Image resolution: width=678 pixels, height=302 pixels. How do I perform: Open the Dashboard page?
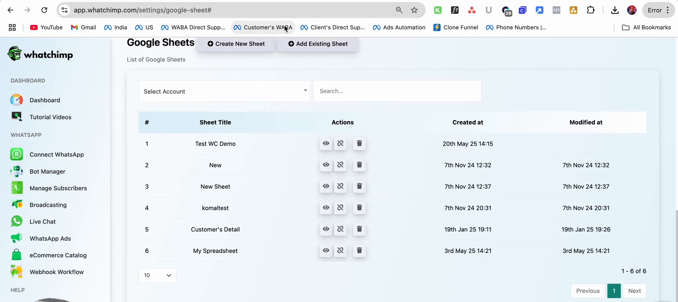(35, 100)
